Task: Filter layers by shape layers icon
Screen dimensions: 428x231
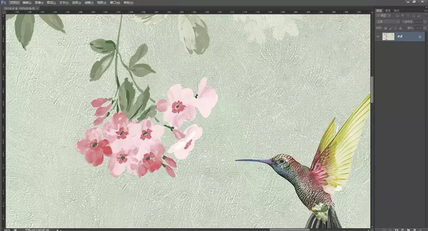Action: pos(413,15)
